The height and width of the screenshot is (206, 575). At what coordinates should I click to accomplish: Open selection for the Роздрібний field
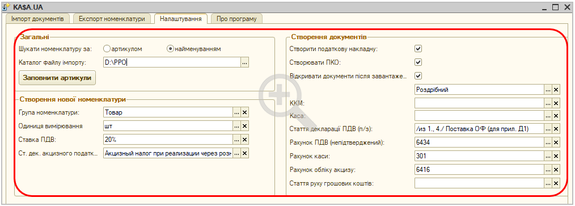548,90
